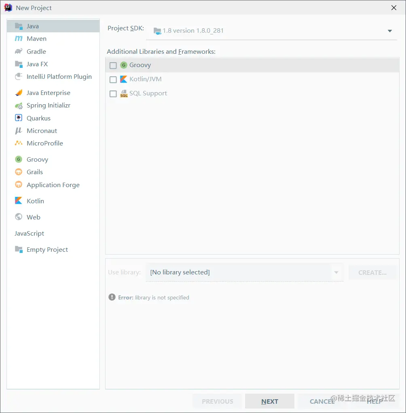
Task: Close the New Project dialog
Action: (393, 8)
